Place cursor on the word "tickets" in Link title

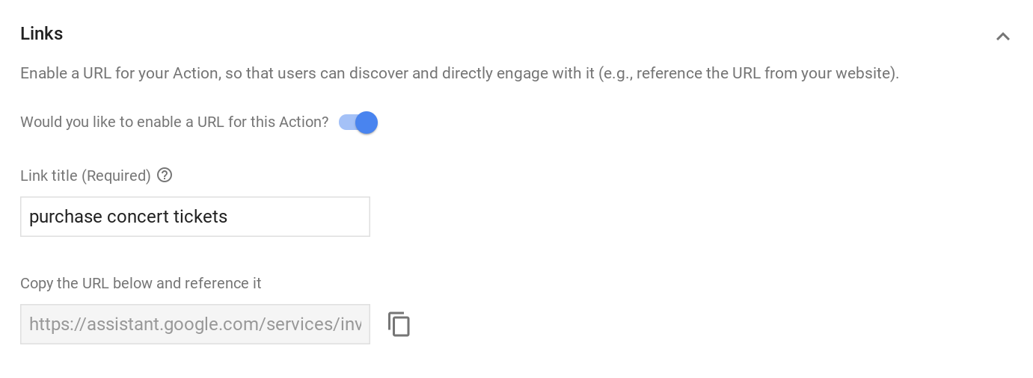click(x=200, y=217)
